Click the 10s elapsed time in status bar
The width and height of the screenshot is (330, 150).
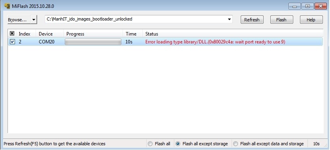(316, 144)
